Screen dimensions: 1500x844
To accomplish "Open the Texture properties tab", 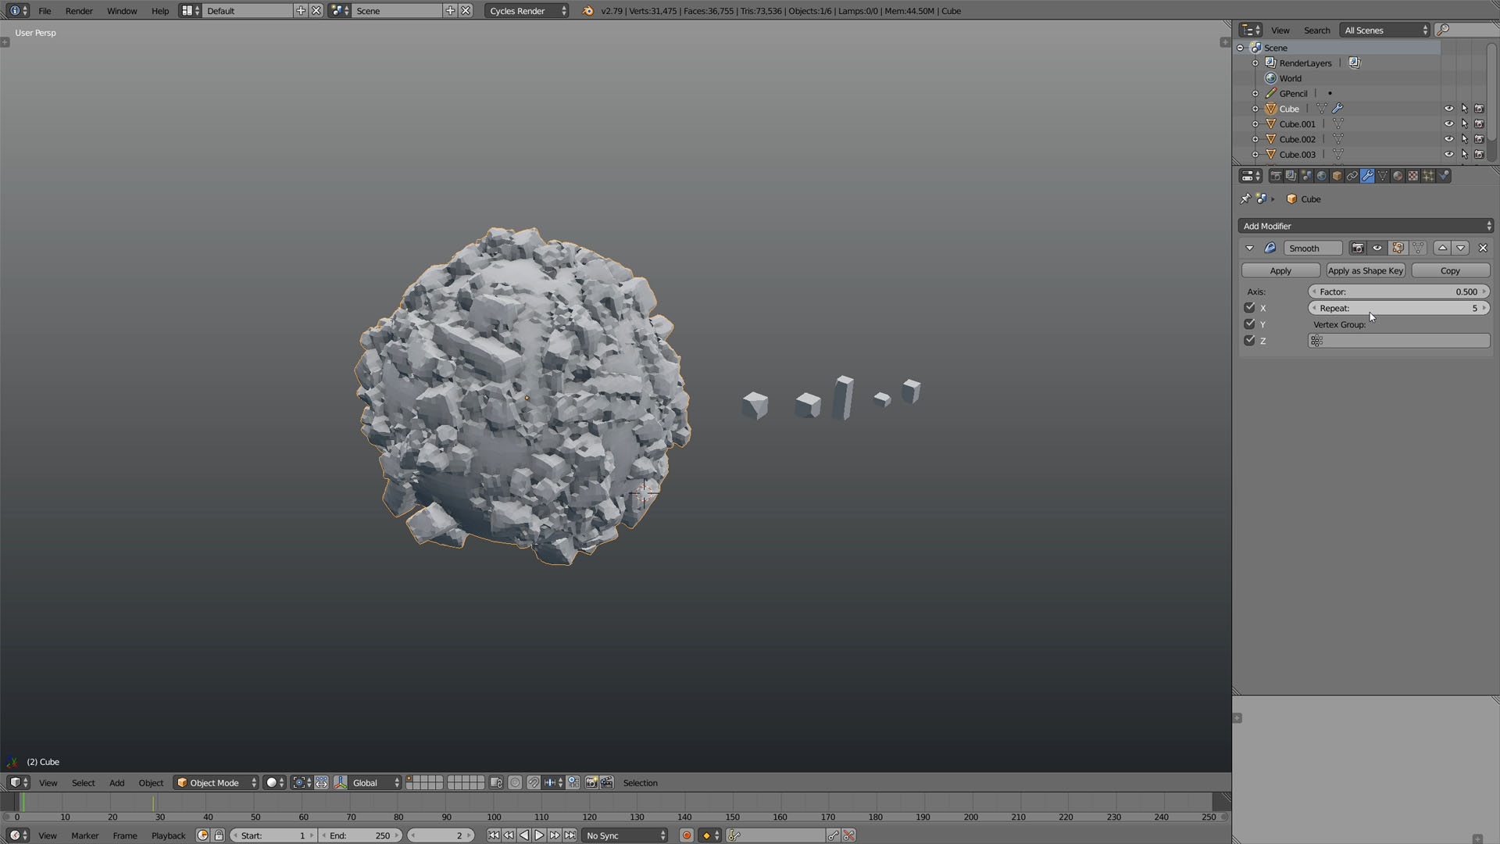I will (x=1412, y=176).
